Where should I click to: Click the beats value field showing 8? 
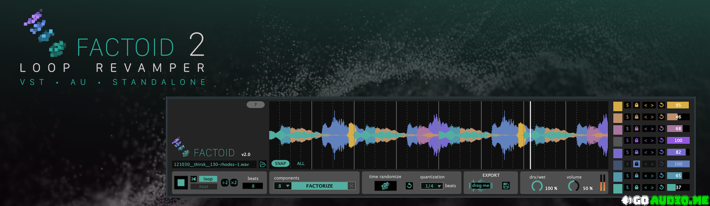pos(253,186)
